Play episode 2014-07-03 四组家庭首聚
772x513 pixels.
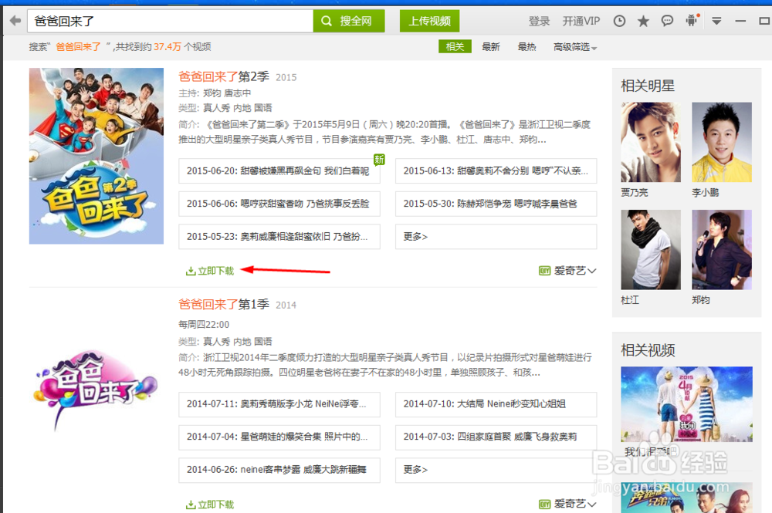(496, 437)
